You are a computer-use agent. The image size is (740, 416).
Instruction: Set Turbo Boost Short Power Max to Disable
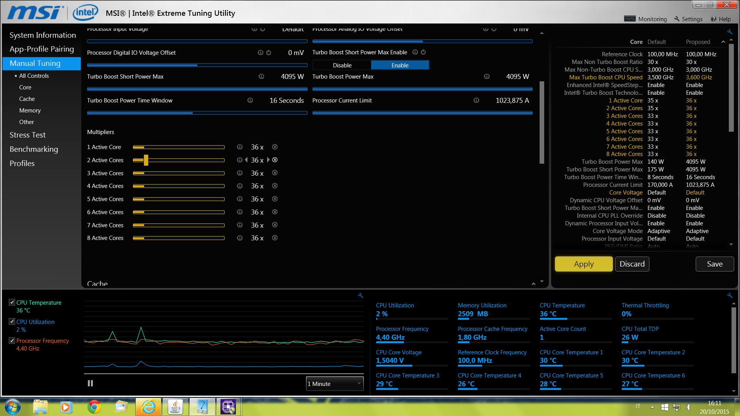pos(342,65)
